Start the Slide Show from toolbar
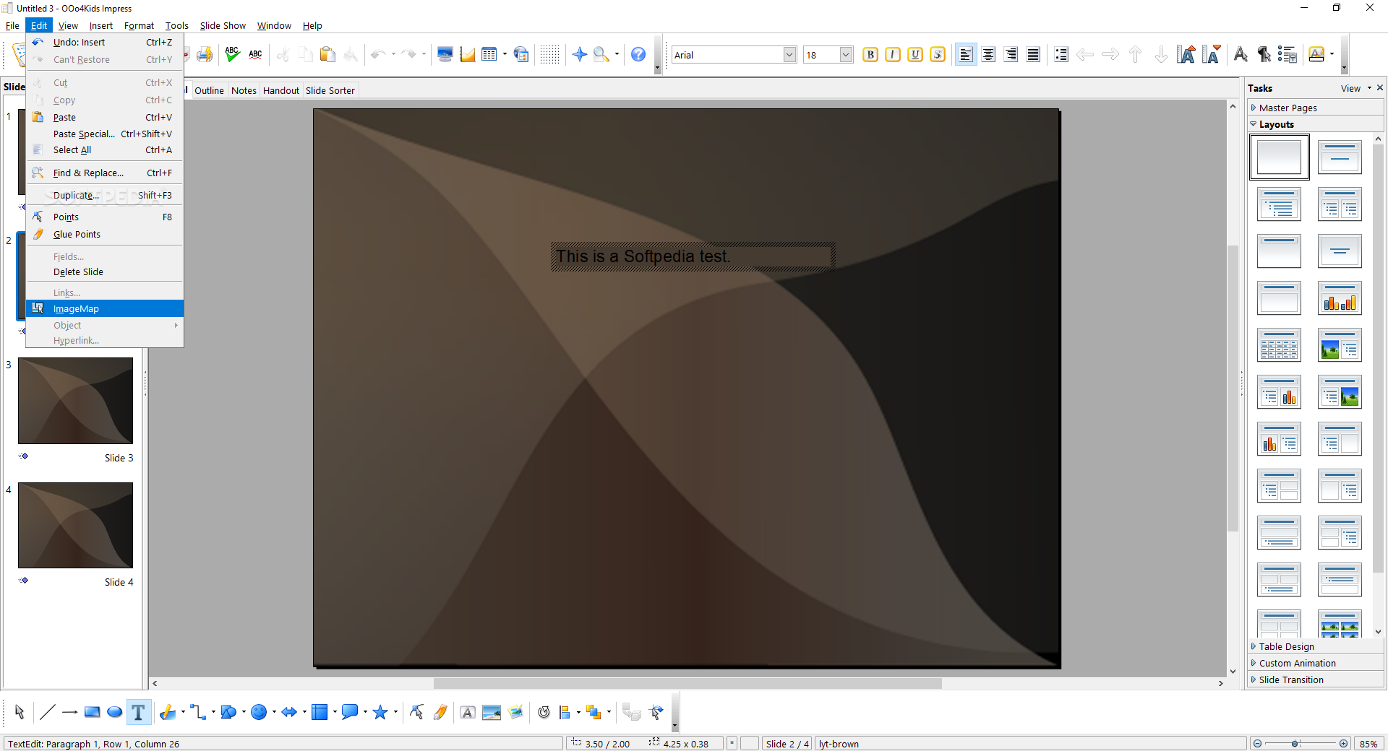The image size is (1388, 751). tap(445, 54)
